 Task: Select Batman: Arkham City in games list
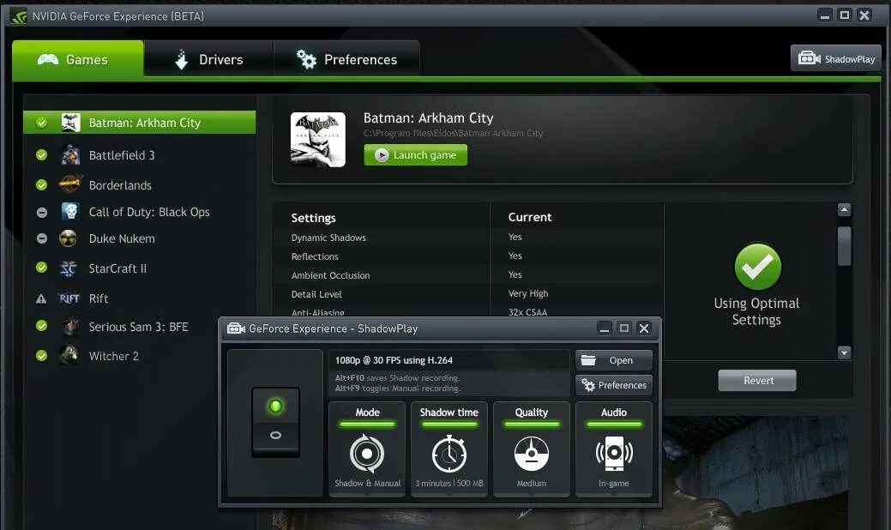click(x=139, y=123)
